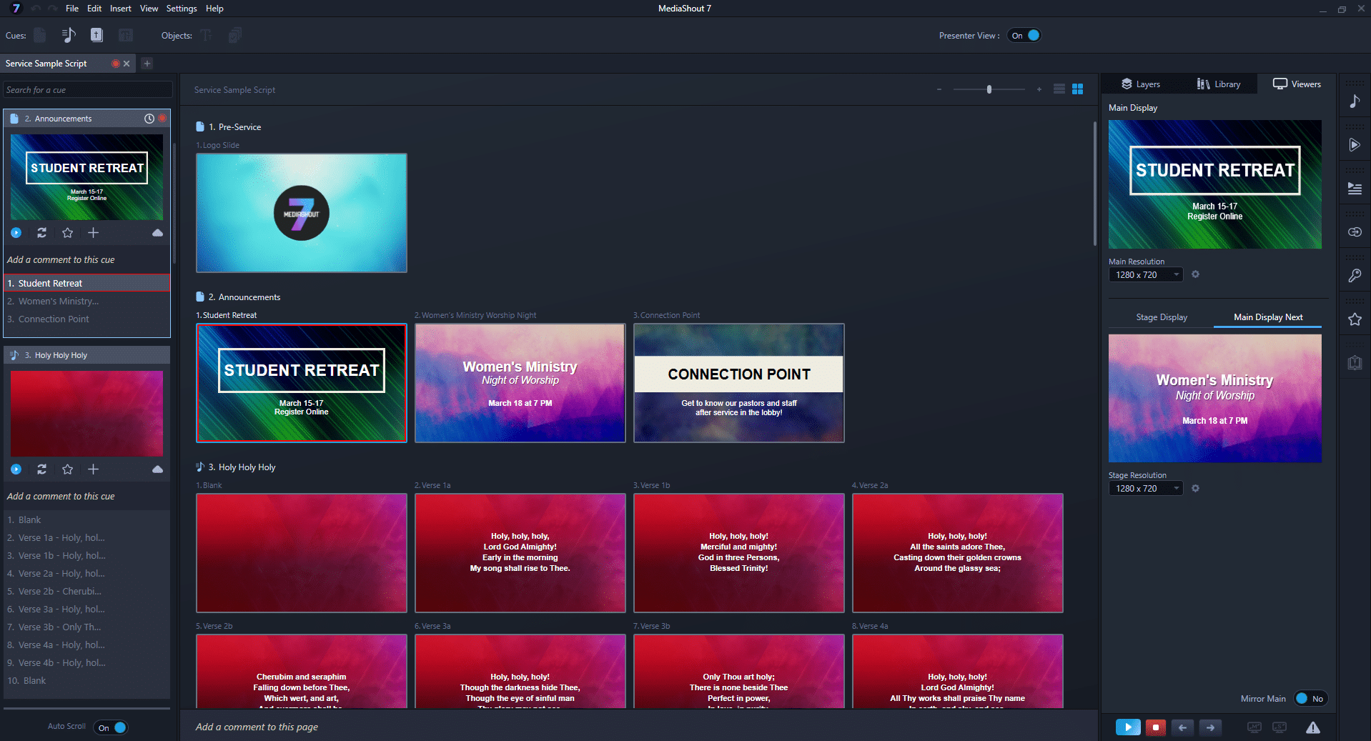Collapse the Holy Holy Holy cue cloud arrow
This screenshot has height=741, width=1371.
(x=157, y=469)
